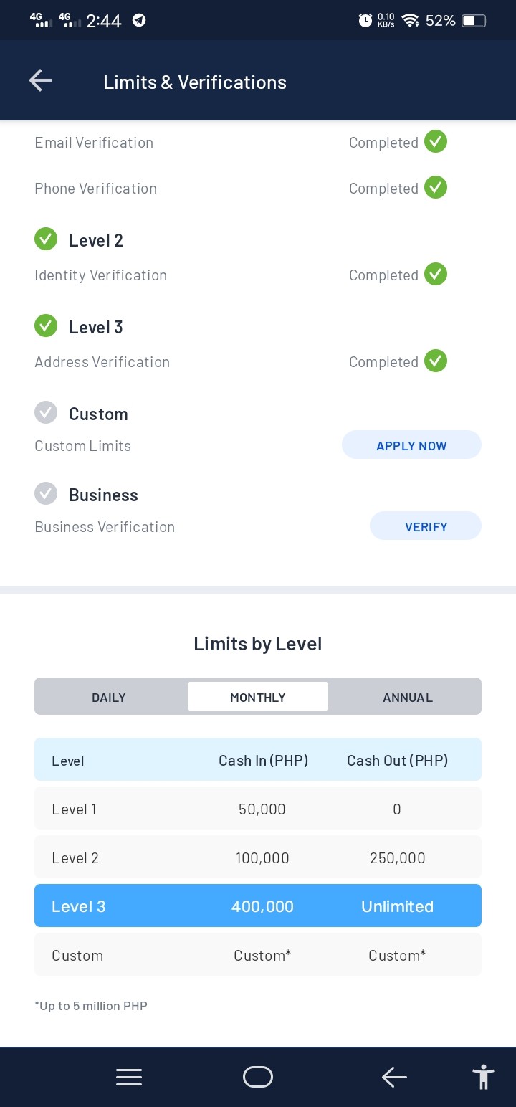The height and width of the screenshot is (1107, 516).
Task: Select the highlighted Level 3 limits row
Action: click(258, 906)
